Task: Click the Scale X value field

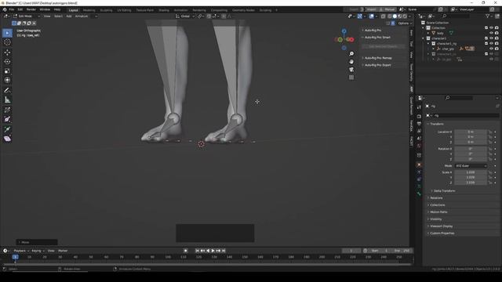Action: 471,172
